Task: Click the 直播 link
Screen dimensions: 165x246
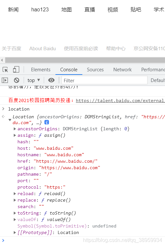Action: 89,10
